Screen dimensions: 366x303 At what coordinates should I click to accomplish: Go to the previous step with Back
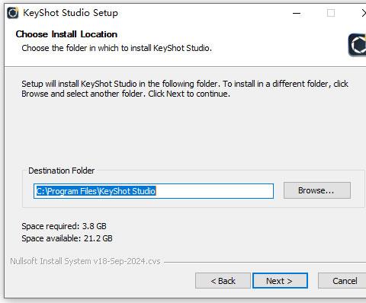tap(223, 281)
